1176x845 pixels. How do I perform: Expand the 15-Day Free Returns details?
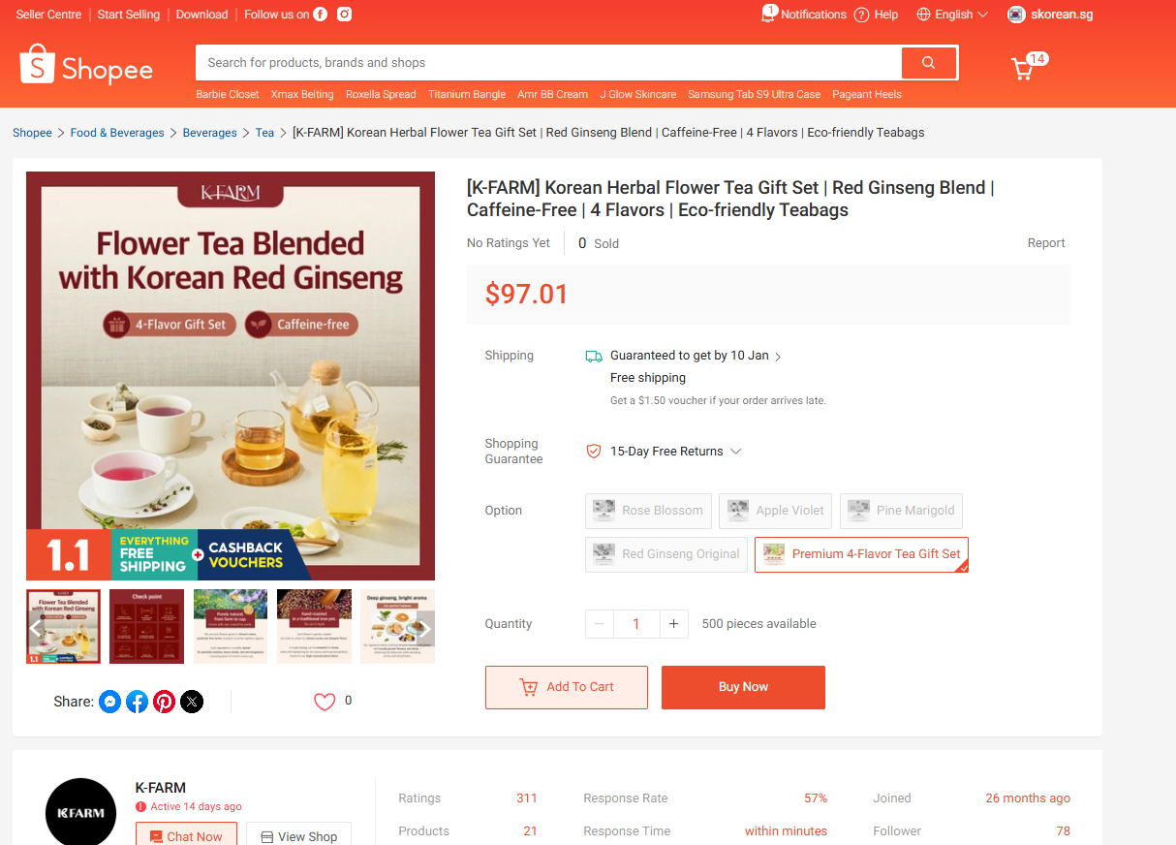pyautogui.click(x=735, y=452)
